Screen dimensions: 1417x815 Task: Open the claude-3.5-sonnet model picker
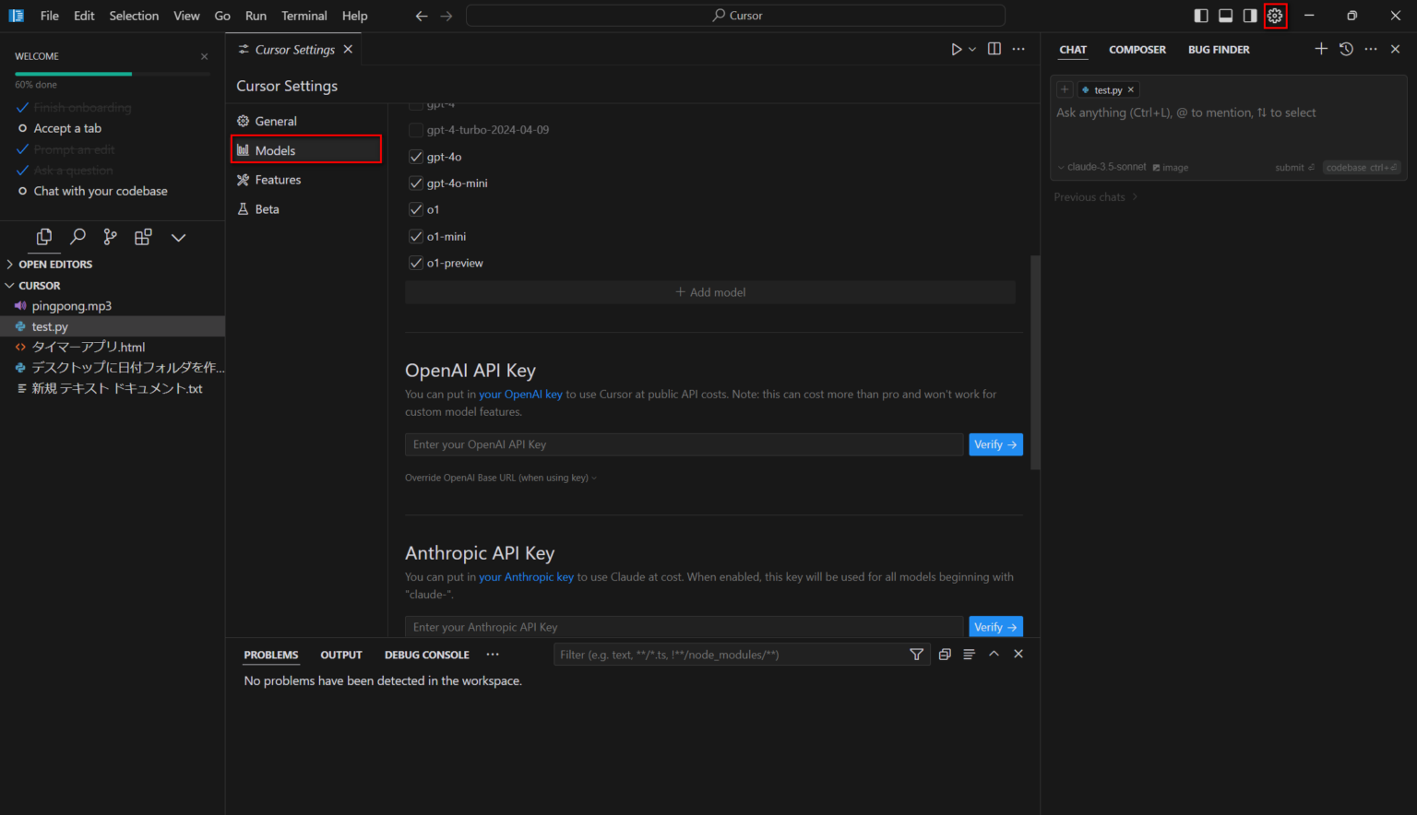(x=1101, y=167)
